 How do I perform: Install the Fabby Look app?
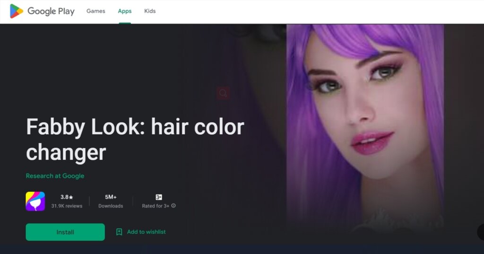point(65,232)
